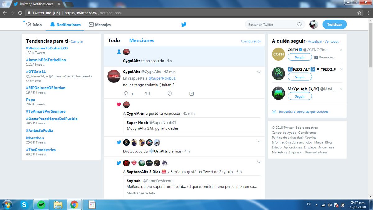Switch to the Todo notifications tab

(x=114, y=40)
